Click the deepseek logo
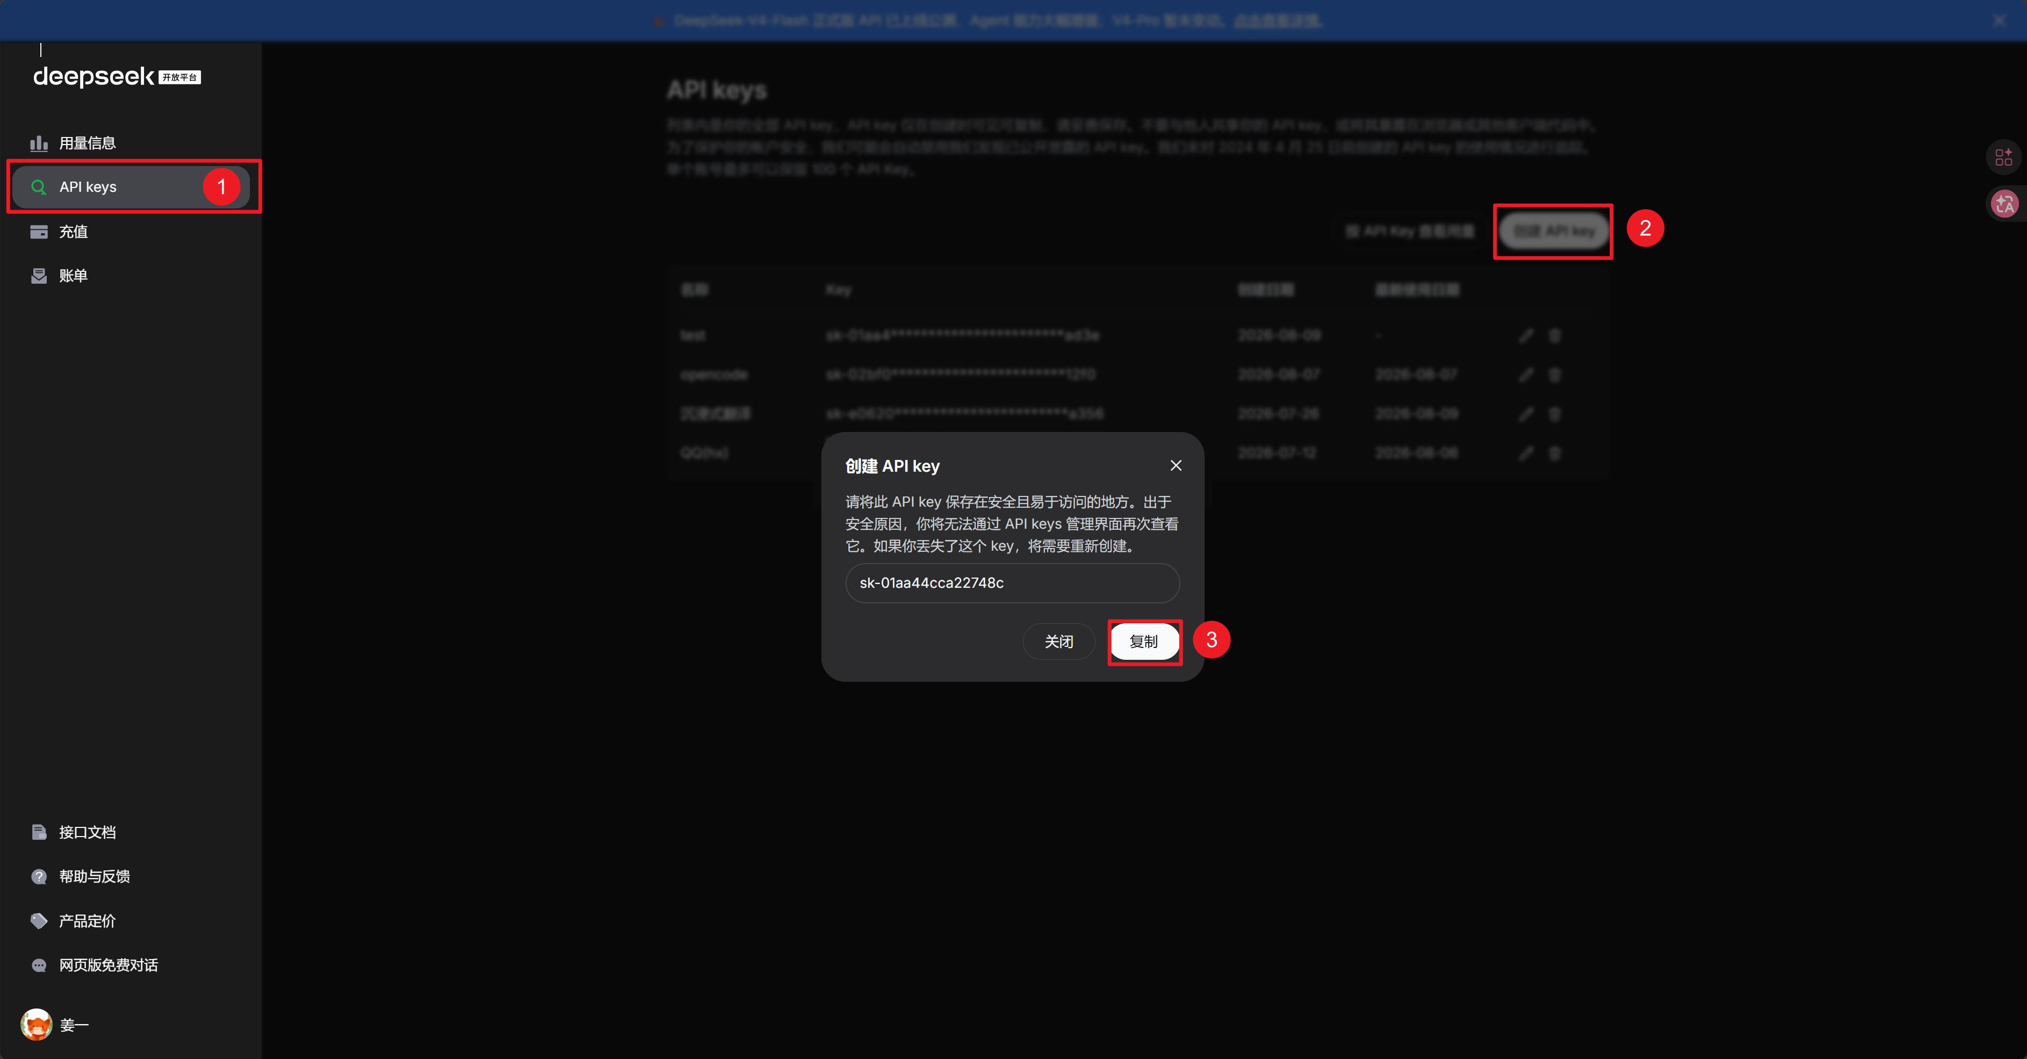The image size is (2027, 1059). 117,76
